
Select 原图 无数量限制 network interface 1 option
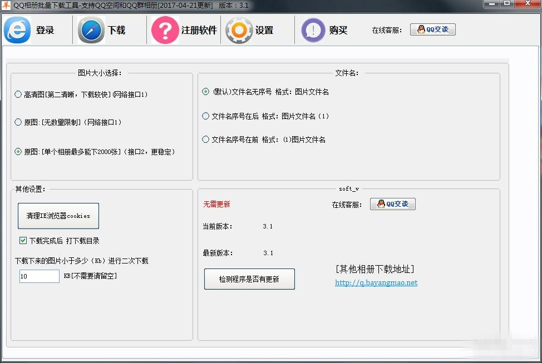click(68, 122)
